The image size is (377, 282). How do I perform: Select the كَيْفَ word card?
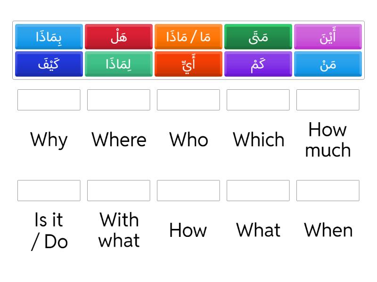pyautogui.click(x=49, y=64)
